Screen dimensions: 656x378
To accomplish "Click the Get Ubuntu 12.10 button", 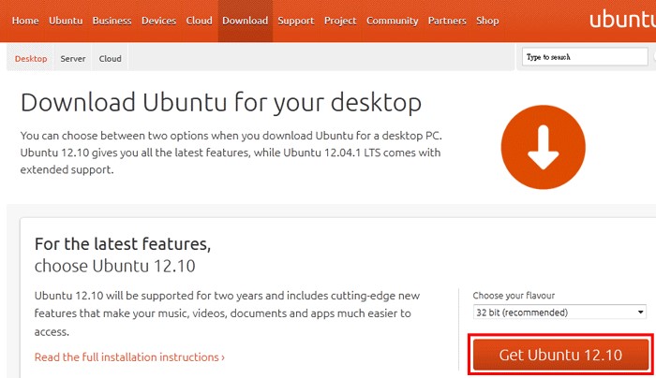I will pos(560,355).
